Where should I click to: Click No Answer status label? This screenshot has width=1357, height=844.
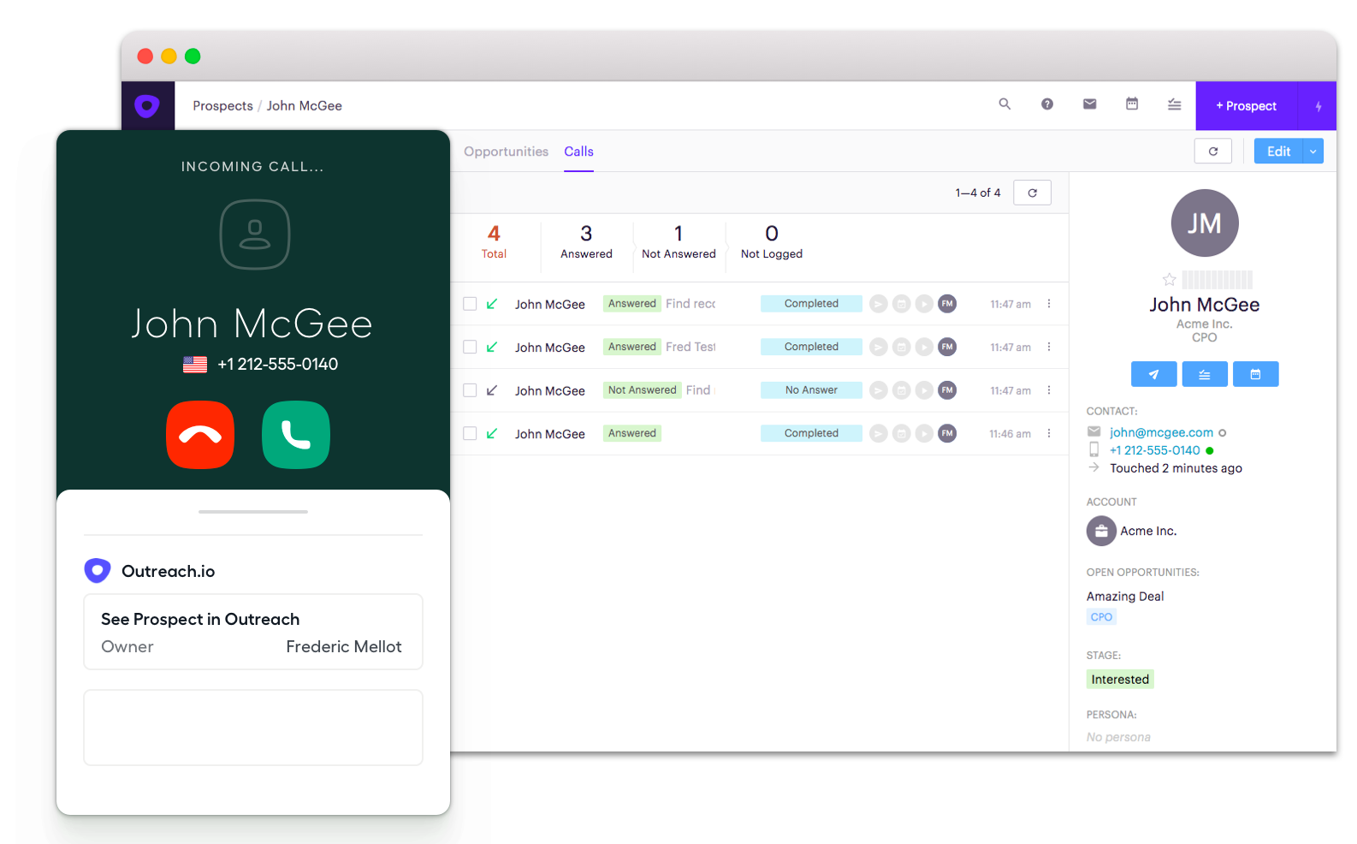point(811,390)
